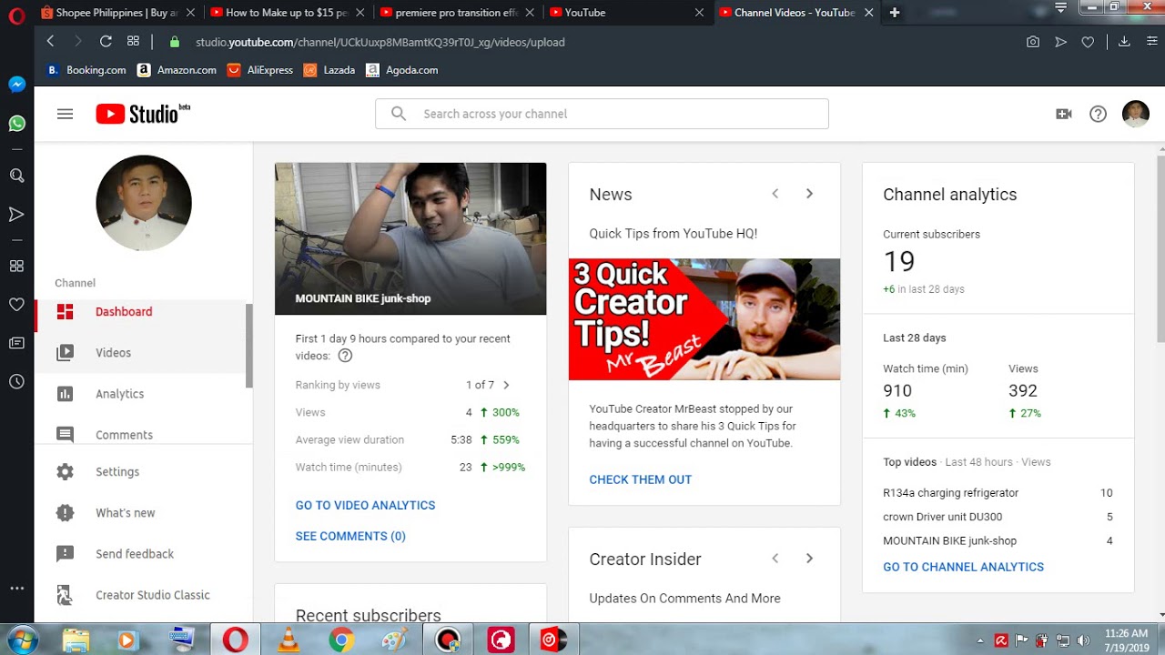Go back with the browser back arrow
This screenshot has height=655, width=1165.
tap(50, 42)
